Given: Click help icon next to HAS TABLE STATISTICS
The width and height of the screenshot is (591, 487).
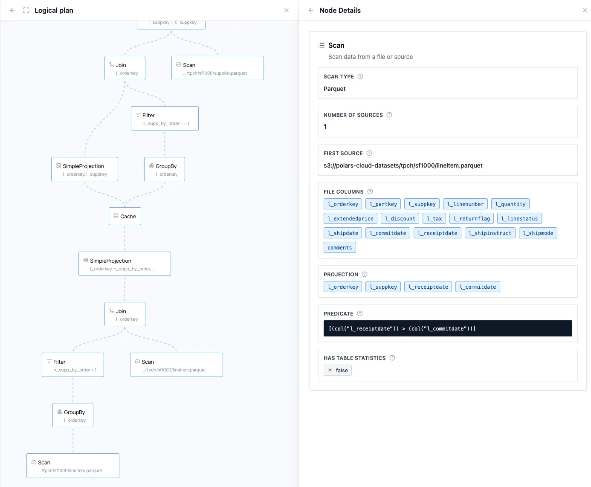Looking at the screenshot, I should point(392,358).
